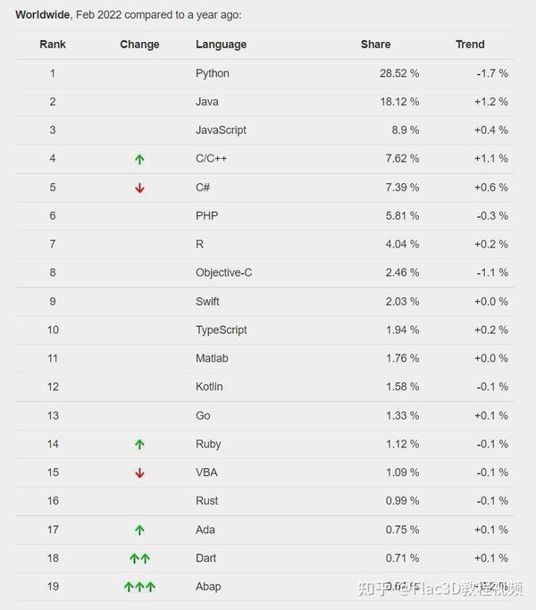Click the green up arrow beside Ruby

(x=139, y=444)
